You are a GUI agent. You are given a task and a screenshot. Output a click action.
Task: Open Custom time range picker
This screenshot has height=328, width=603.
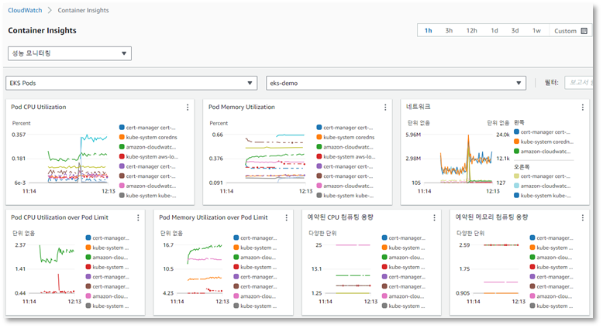[x=570, y=31]
